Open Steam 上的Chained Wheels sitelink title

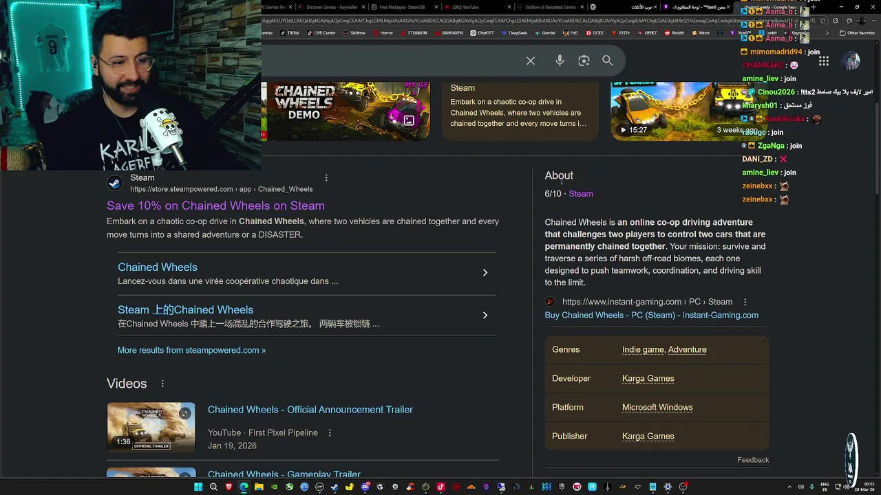[x=185, y=310]
